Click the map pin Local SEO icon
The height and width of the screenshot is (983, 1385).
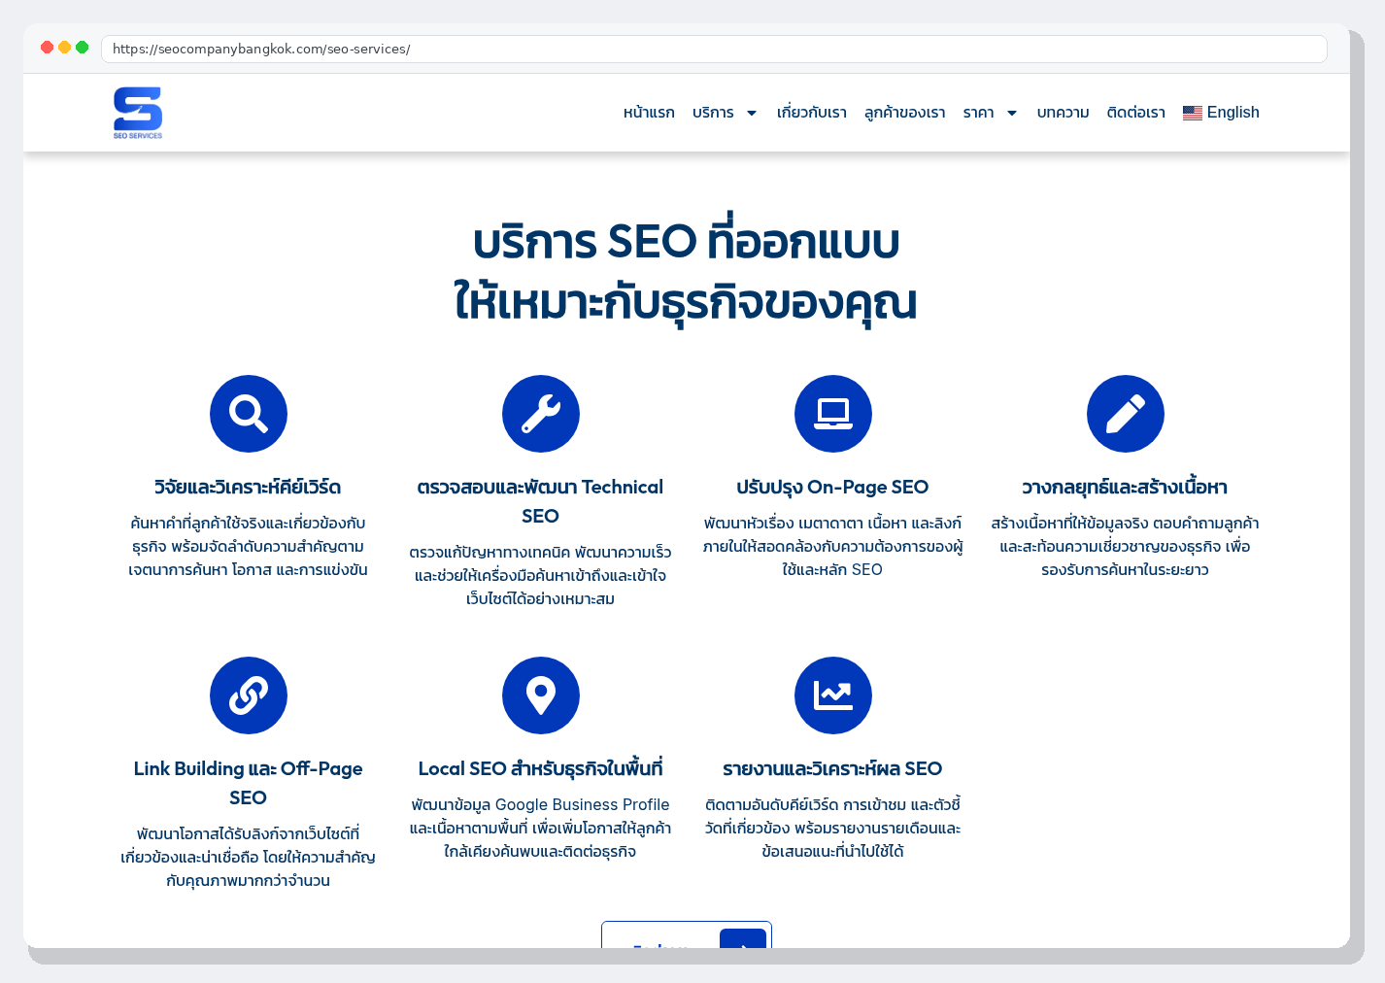[x=541, y=695]
